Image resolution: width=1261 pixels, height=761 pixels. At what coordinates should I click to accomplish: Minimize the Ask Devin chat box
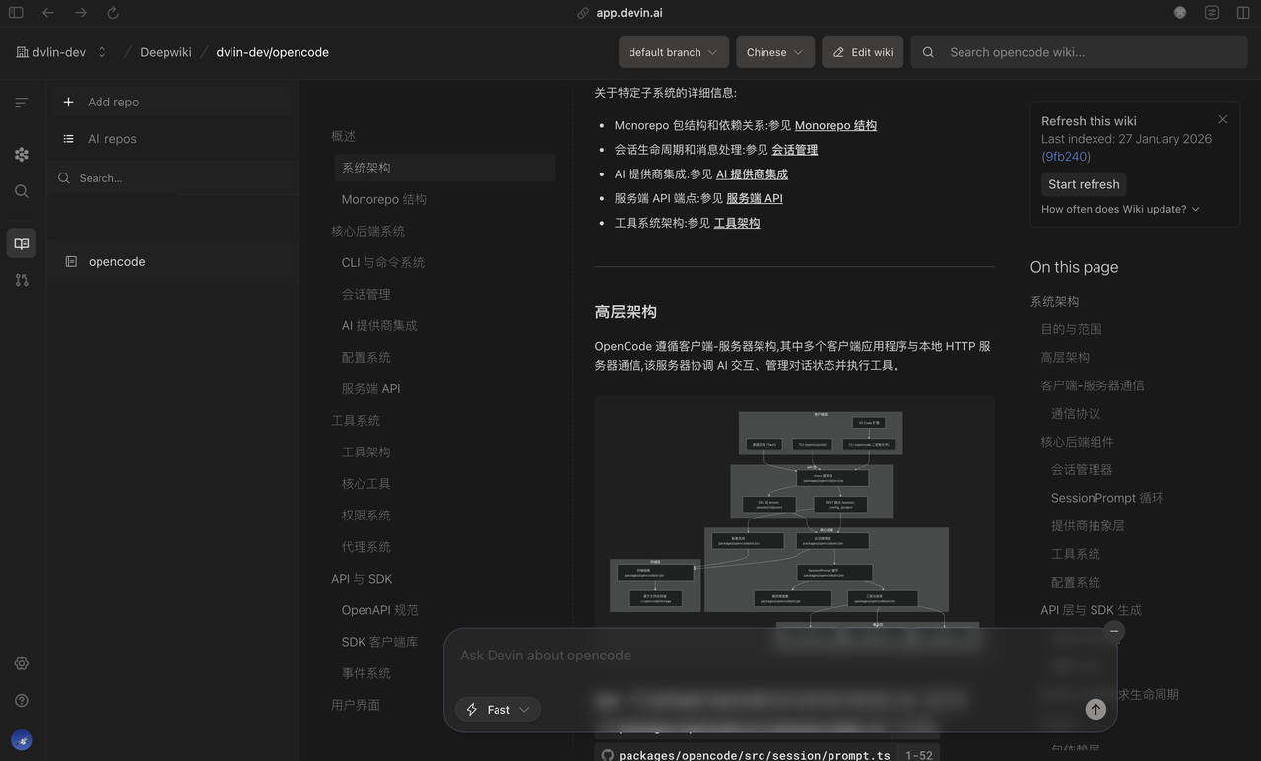point(1114,630)
